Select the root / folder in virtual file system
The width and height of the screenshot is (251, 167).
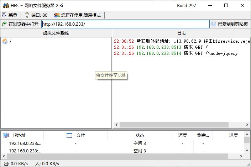click(7, 41)
